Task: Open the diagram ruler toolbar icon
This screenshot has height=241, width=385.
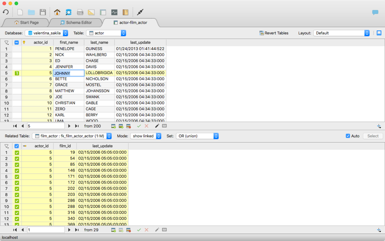Action: pyautogui.click(x=91, y=12)
